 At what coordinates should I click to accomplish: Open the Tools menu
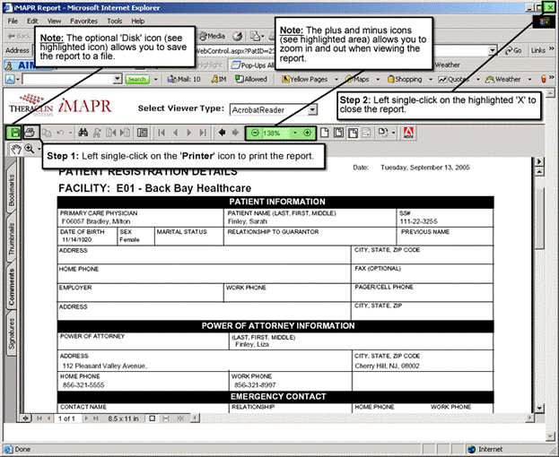(115, 20)
